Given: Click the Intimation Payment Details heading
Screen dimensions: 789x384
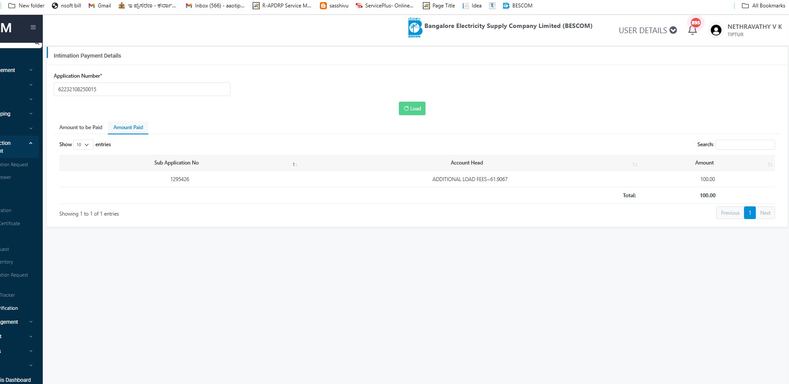Looking at the screenshot, I should pyautogui.click(x=87, y=56).
